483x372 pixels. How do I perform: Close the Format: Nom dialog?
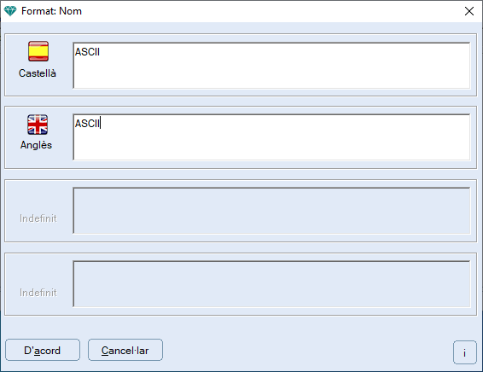click(x=469, y=11)
